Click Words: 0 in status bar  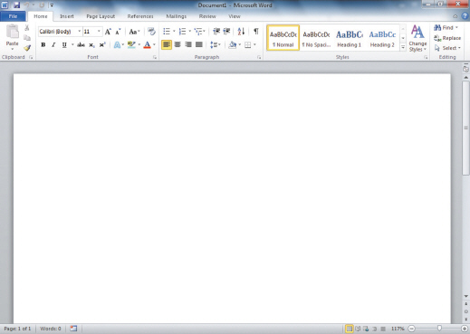(x=51, y=329)
